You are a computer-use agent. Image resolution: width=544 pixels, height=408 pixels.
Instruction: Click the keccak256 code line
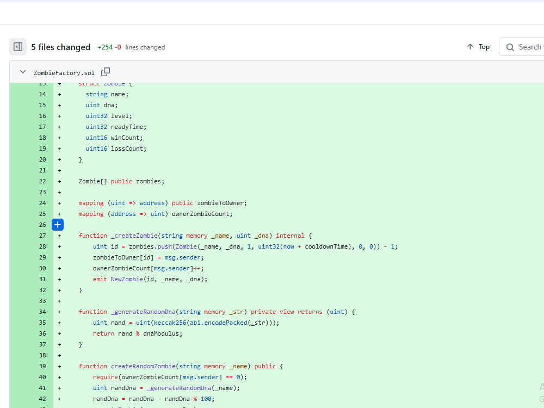click(x=186, y=323)
